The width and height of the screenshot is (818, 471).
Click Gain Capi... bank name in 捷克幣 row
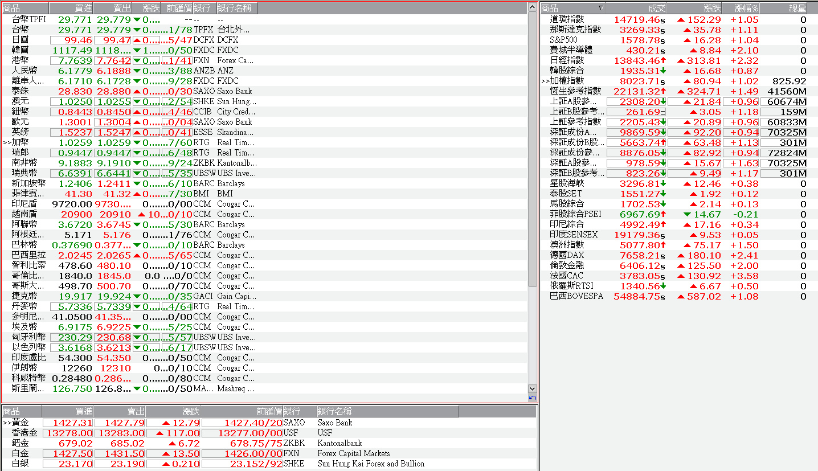236,296
